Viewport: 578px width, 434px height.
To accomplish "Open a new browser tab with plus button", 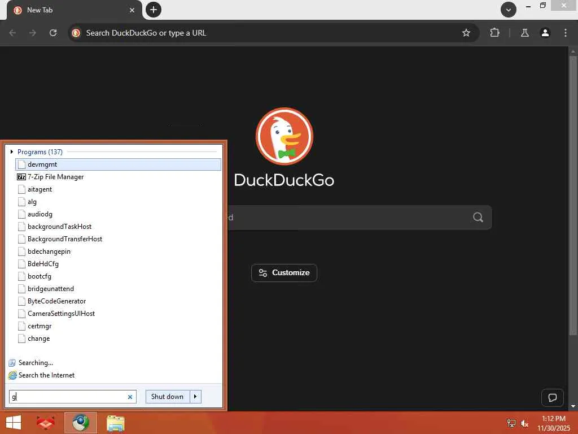I will tap(154, 10).
